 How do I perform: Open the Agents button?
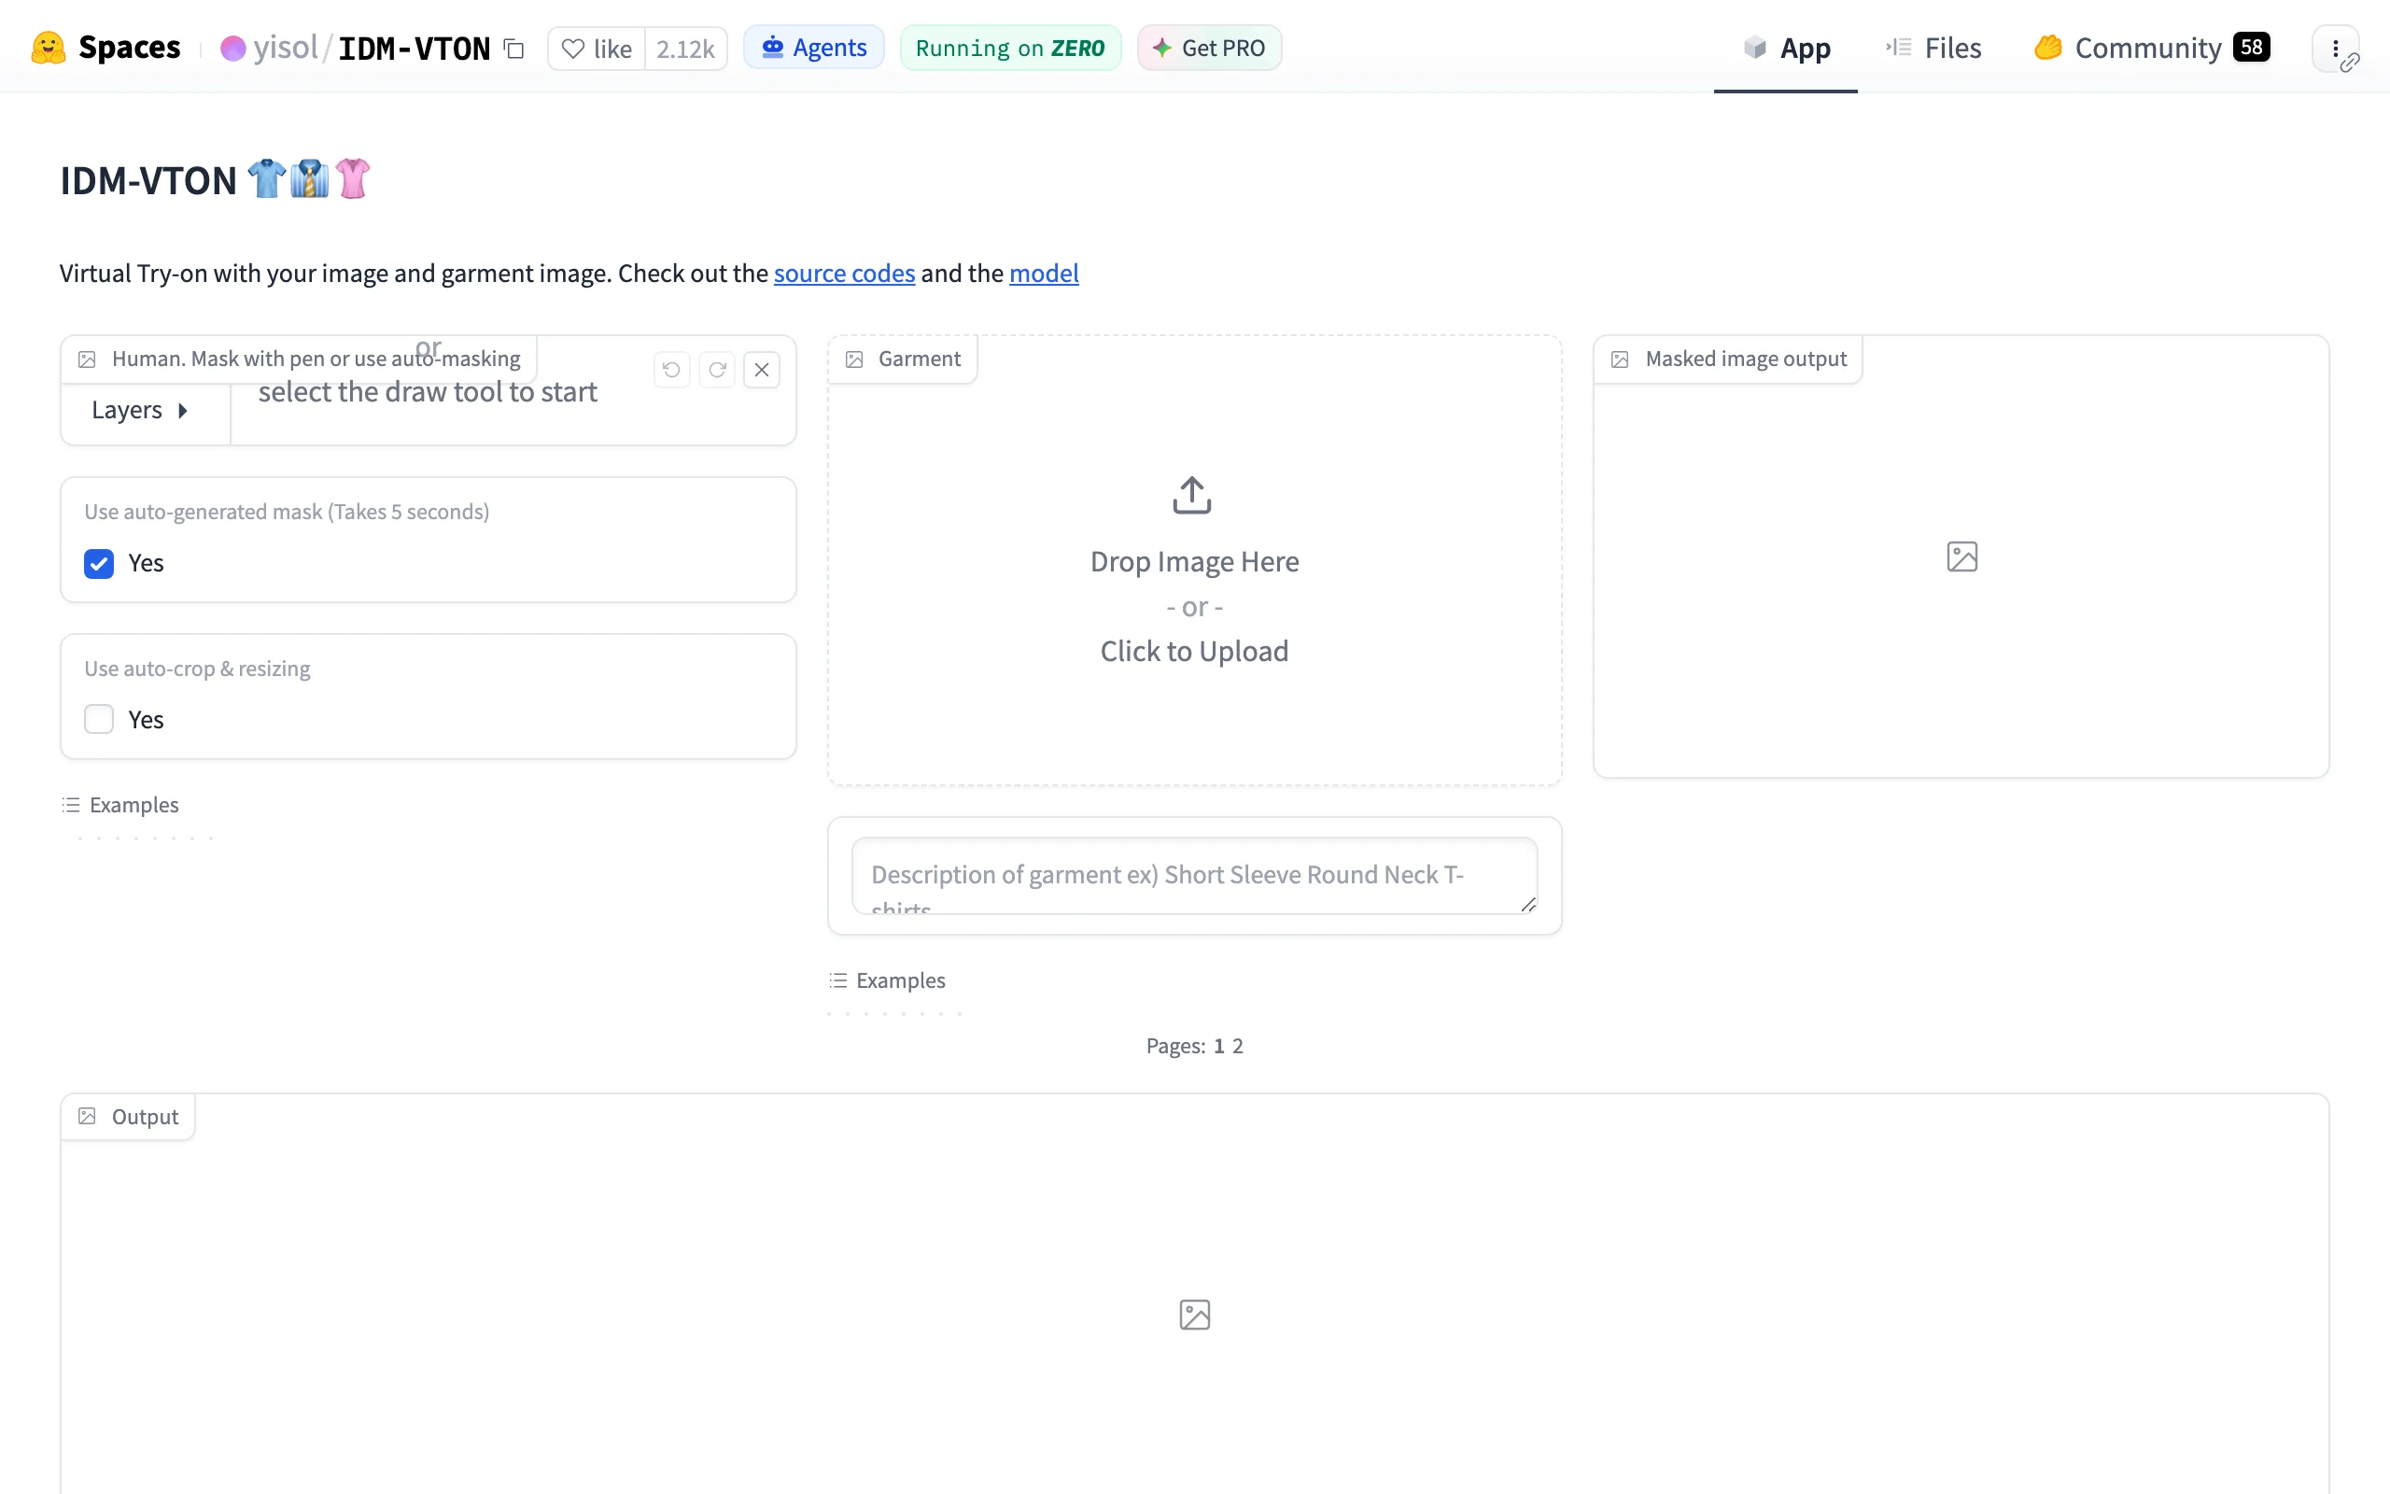tap(814, 48)
